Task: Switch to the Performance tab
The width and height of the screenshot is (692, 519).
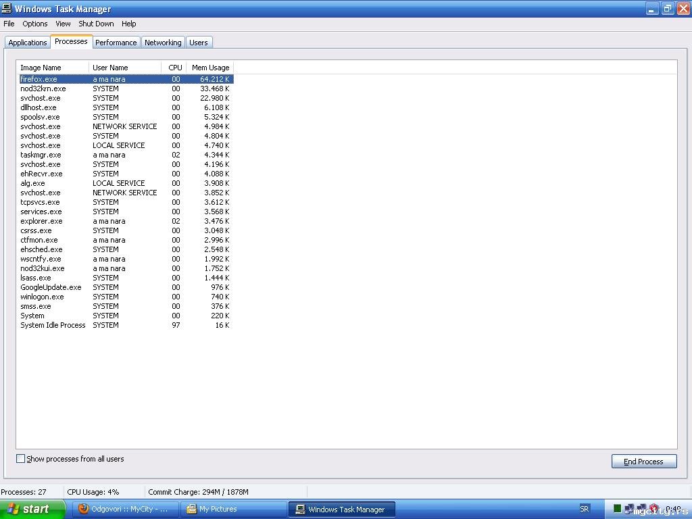Action: tap(116, 43)
